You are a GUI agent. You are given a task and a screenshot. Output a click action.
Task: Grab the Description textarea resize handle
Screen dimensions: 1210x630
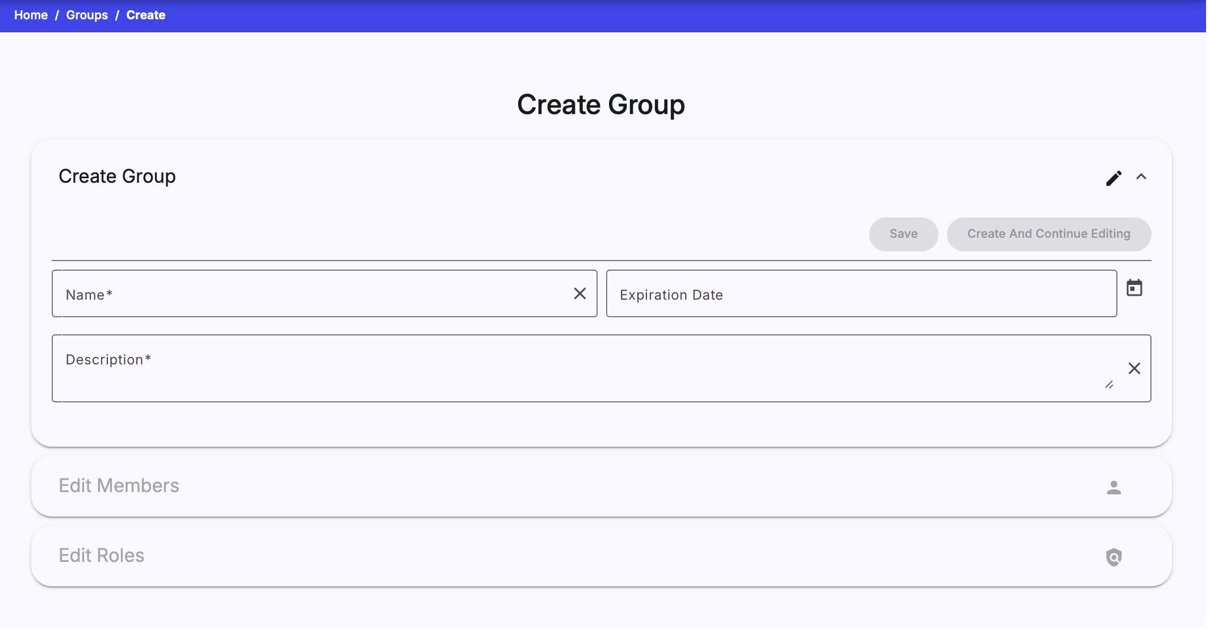1109,385
